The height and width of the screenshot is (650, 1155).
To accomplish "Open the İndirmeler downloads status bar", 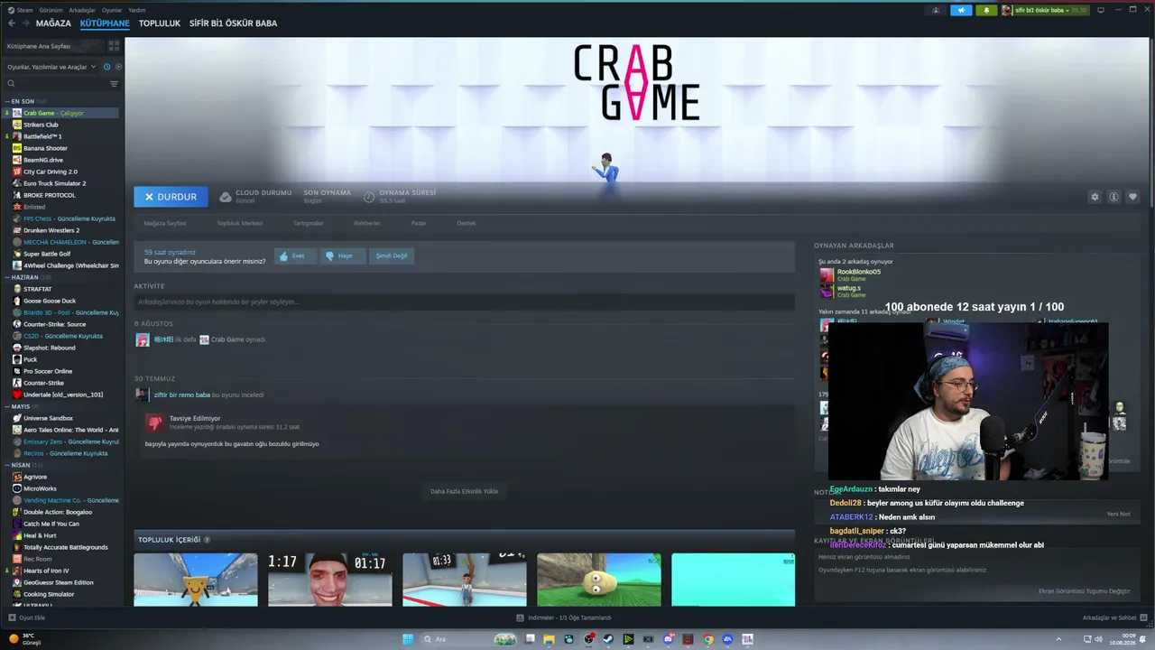I will coord(564,617).
